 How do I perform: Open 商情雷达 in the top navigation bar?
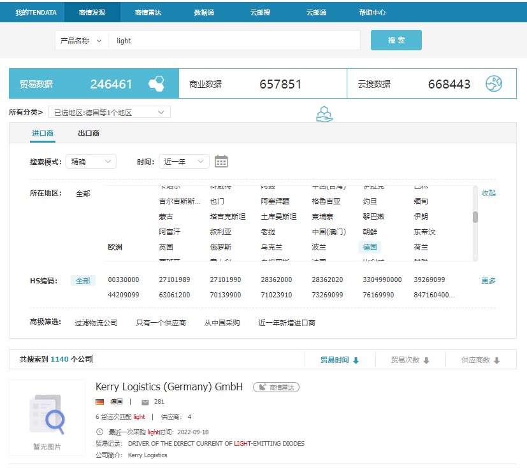point(148,13)
